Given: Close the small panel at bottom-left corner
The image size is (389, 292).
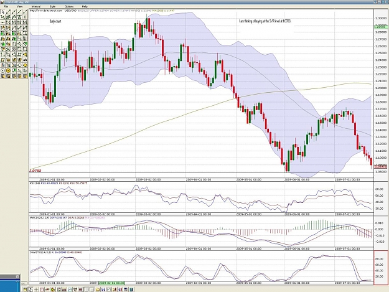Looking at the screenshot, I should 17,276.
